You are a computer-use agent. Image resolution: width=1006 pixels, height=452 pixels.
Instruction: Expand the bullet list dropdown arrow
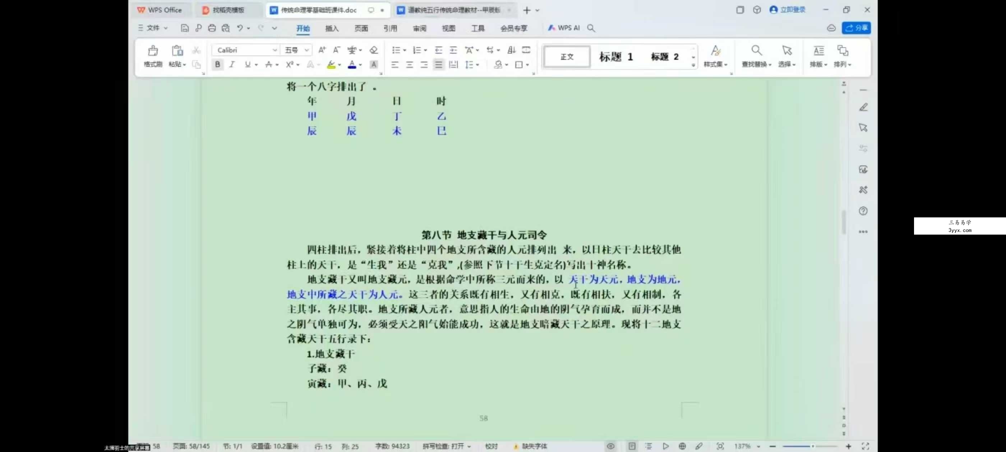click(405, 50)
